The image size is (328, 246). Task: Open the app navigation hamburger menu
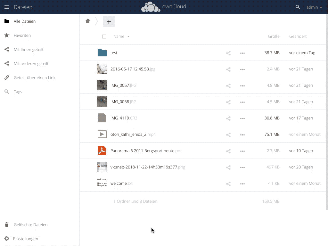[6, 7]
